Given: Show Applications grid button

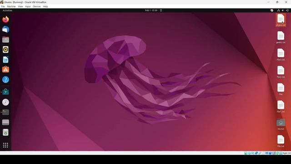Looking at the screenshot, I should pos(5,145).
